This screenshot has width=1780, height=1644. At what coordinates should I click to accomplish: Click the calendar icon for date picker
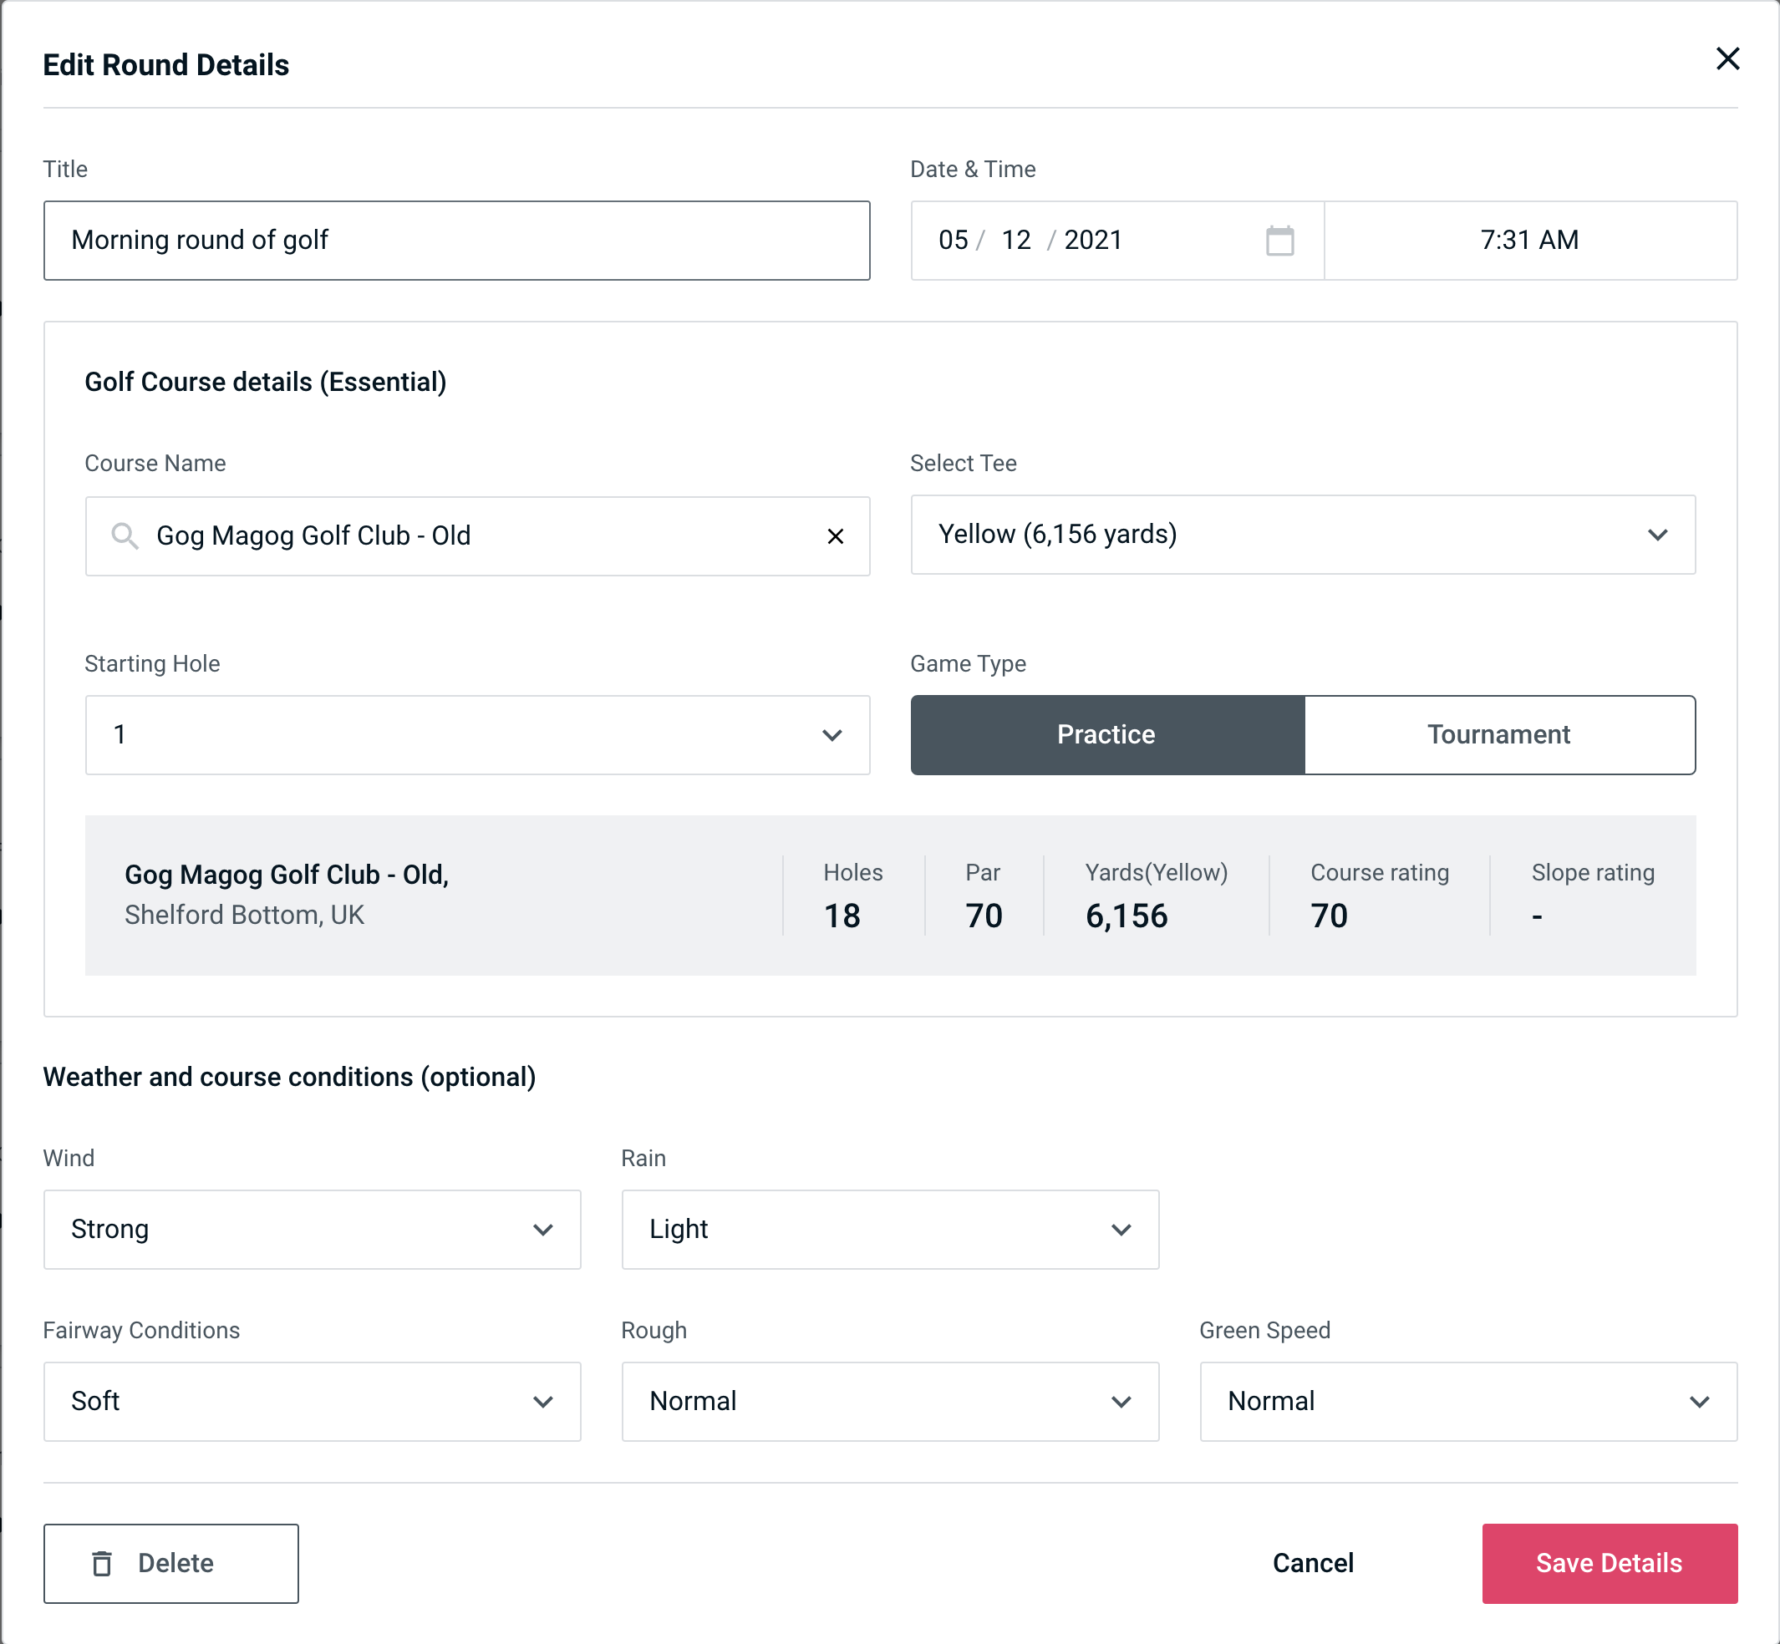click(x=1279, y=241)
